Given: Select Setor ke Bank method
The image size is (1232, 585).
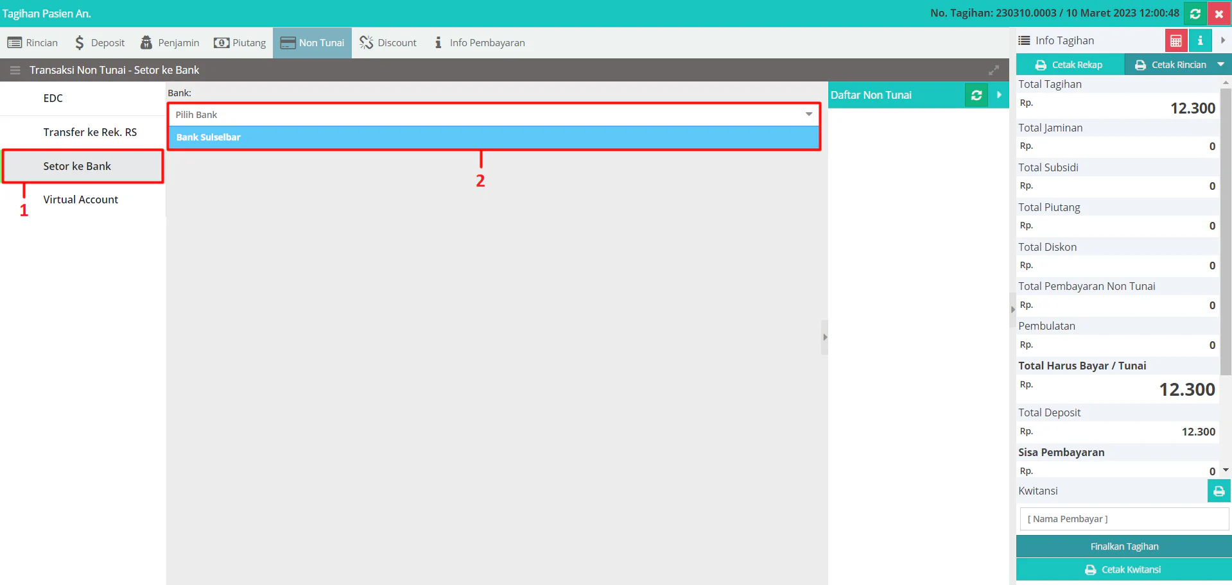Looking at the screenshot, I should tap(83, 166).
